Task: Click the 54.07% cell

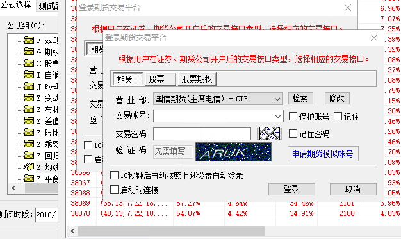Action: click(188, 213)
